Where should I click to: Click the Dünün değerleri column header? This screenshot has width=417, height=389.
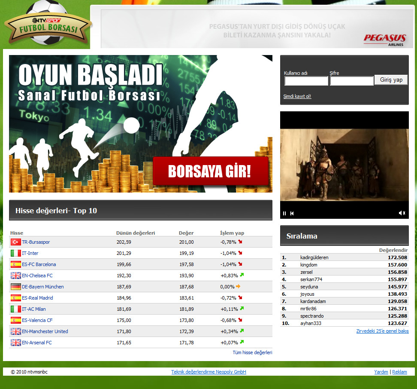coord(136,233)
